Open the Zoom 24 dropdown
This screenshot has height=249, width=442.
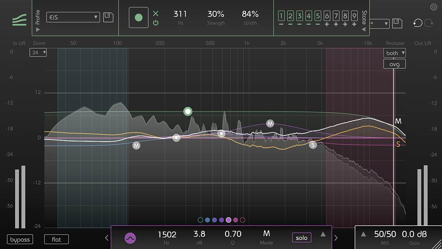pyautogui.click(x=38, y=52)
